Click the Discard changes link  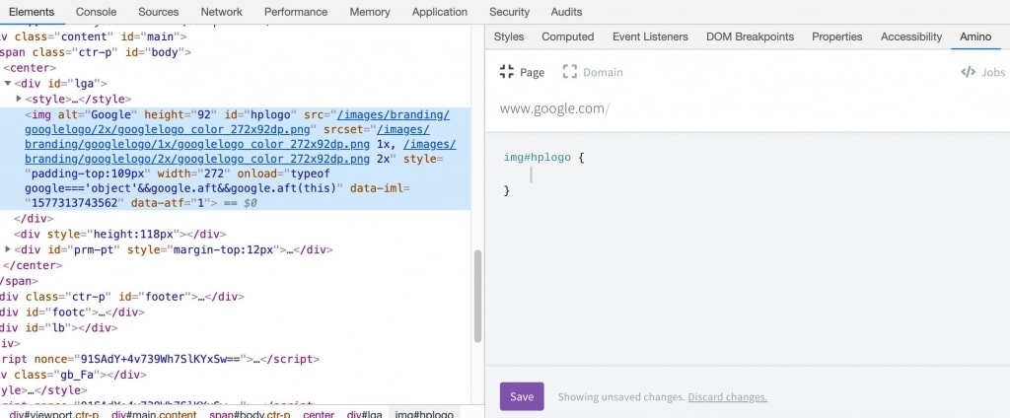pos(727,396)
